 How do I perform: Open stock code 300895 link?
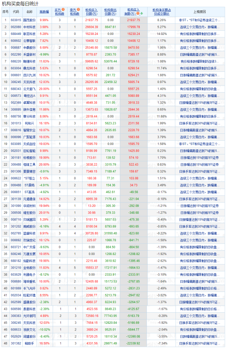[x=16, y=110]
